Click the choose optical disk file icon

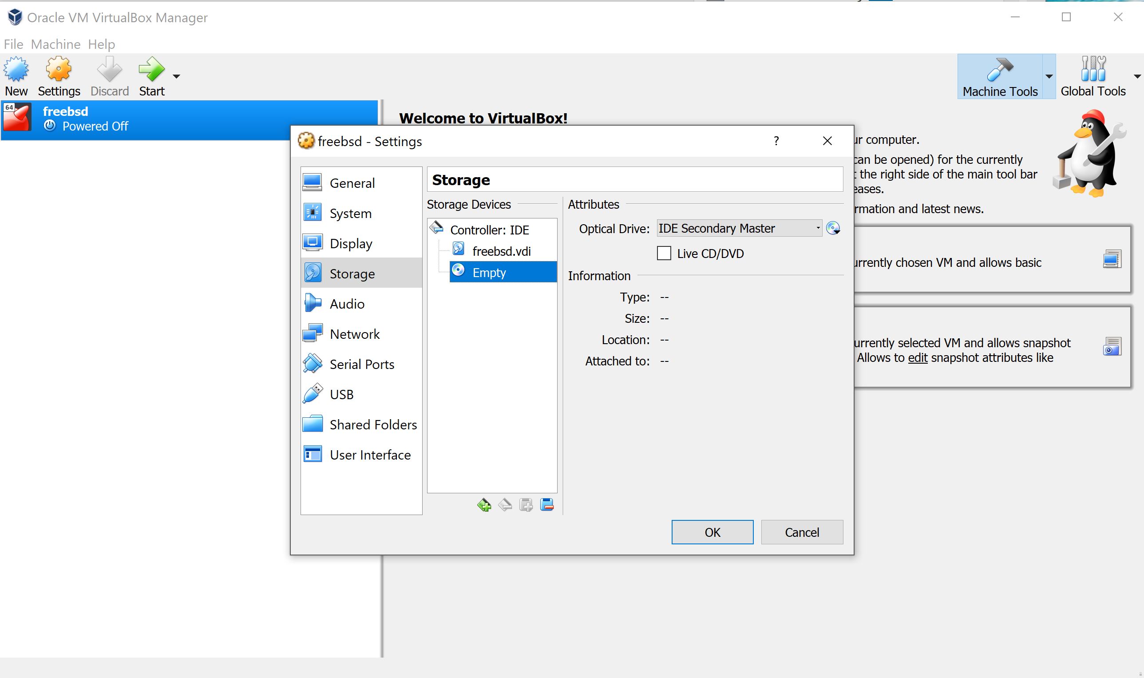[x=833, y=228]
